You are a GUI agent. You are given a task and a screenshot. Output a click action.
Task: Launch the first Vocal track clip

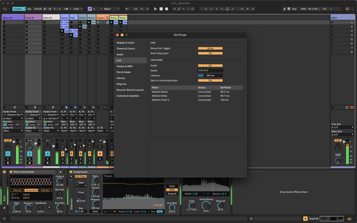[x=62, y=22]
